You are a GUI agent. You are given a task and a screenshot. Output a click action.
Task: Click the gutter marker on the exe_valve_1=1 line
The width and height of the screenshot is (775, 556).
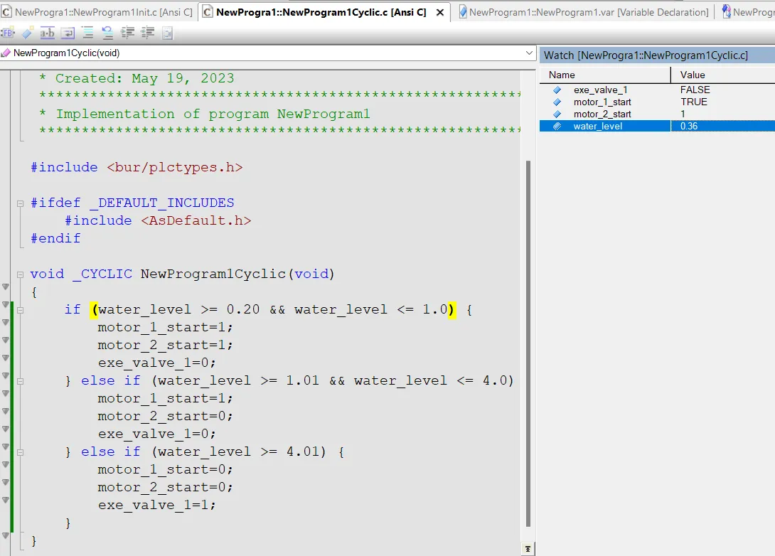coord(6,500)
